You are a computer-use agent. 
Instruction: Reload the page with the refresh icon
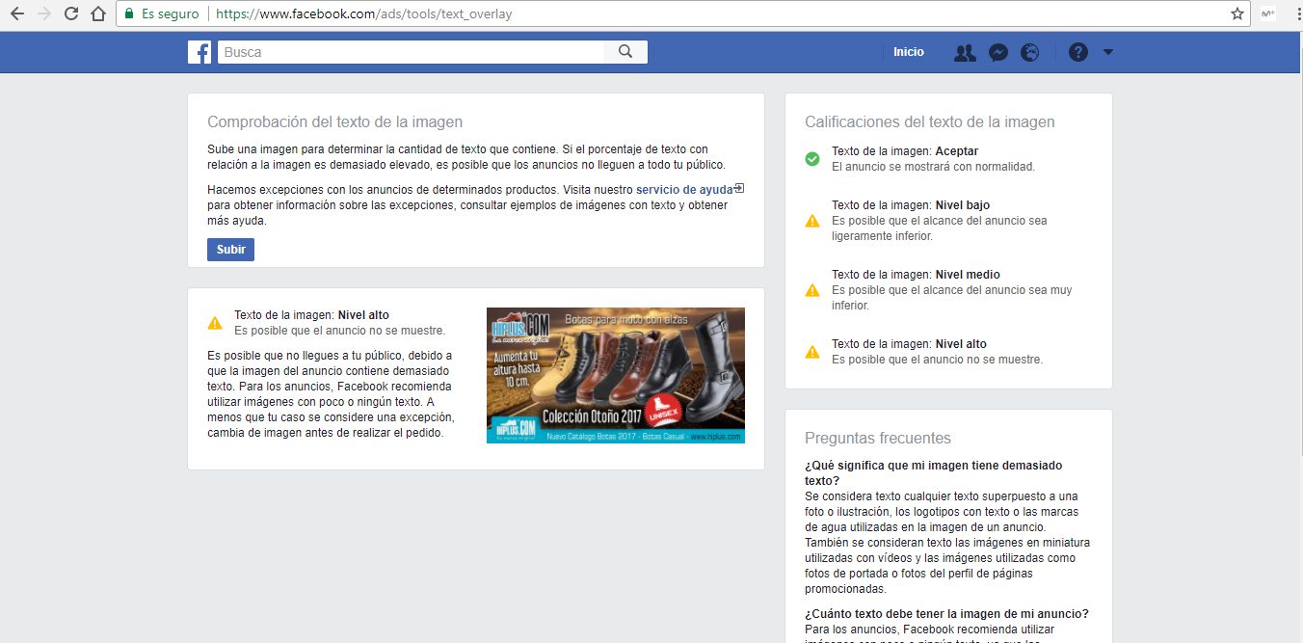click(x=70, y=13)
